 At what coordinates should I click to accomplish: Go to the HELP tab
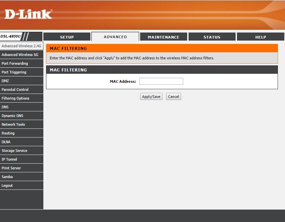pos(260,37)
